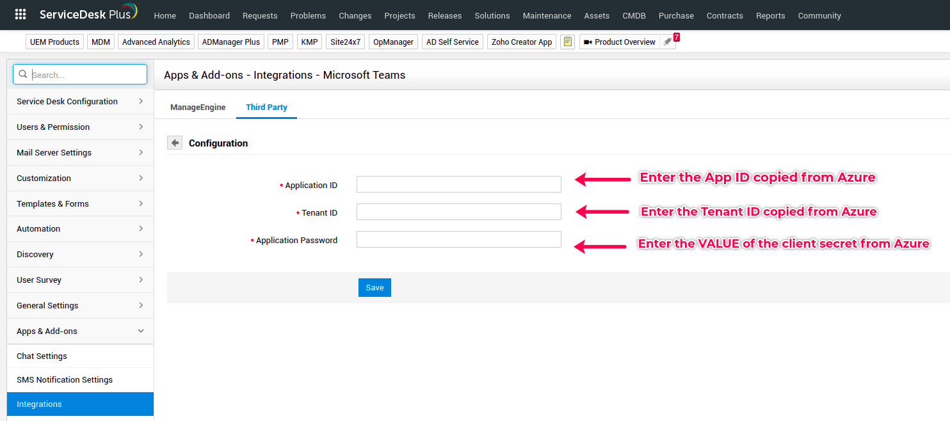
Task: Click the Save button
Action: tap(374, 287)
